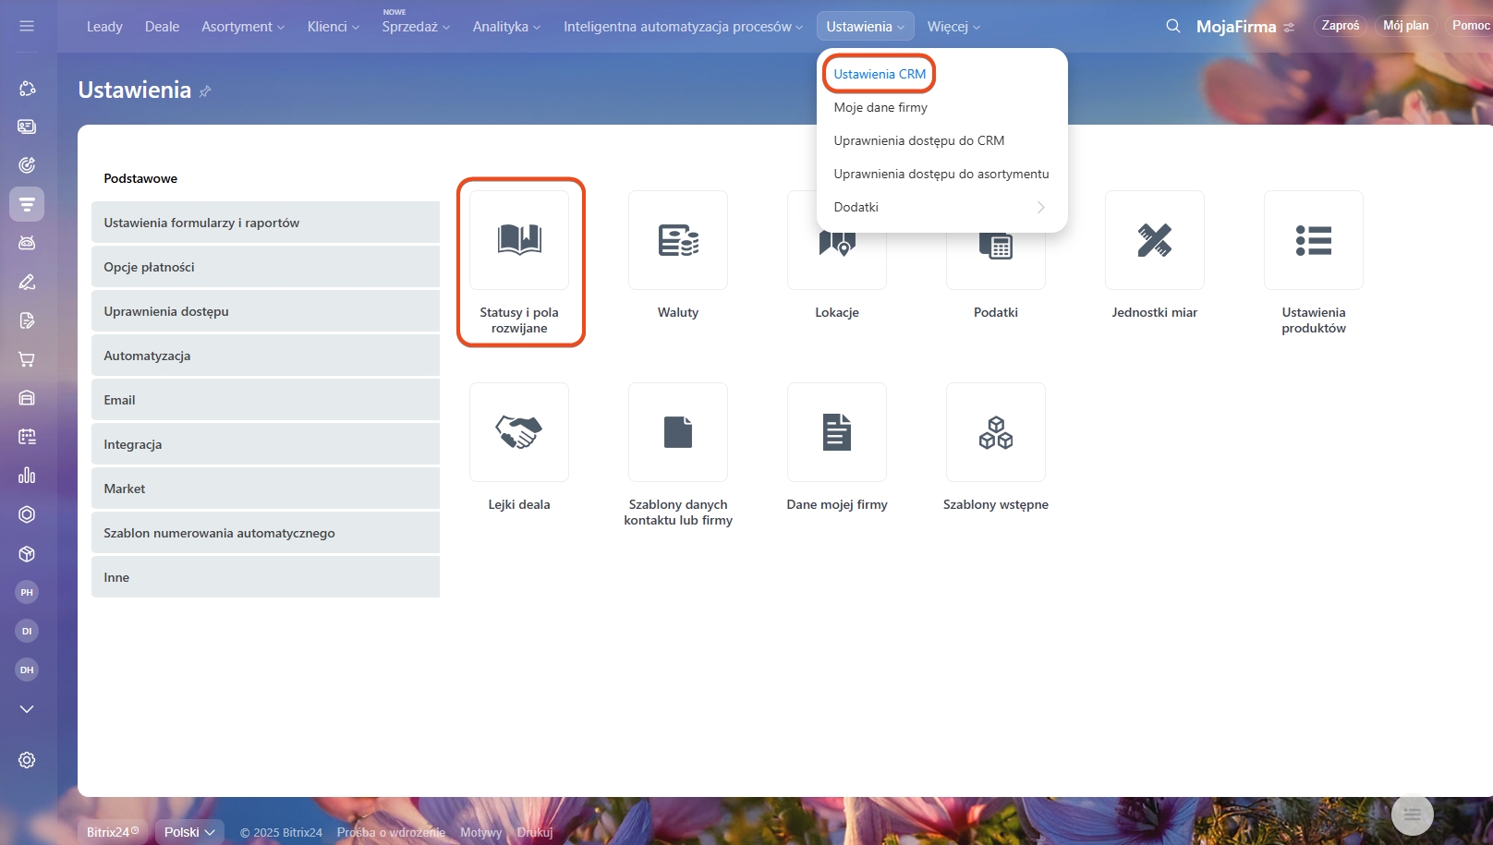
Task: Open Ustawienia produktów list icon
Action: [1313, 240]
